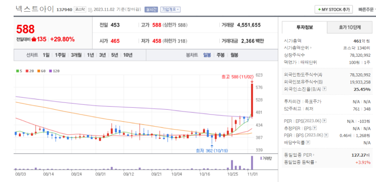Click the tallest volume bar at 11/02

click(252, 163)
